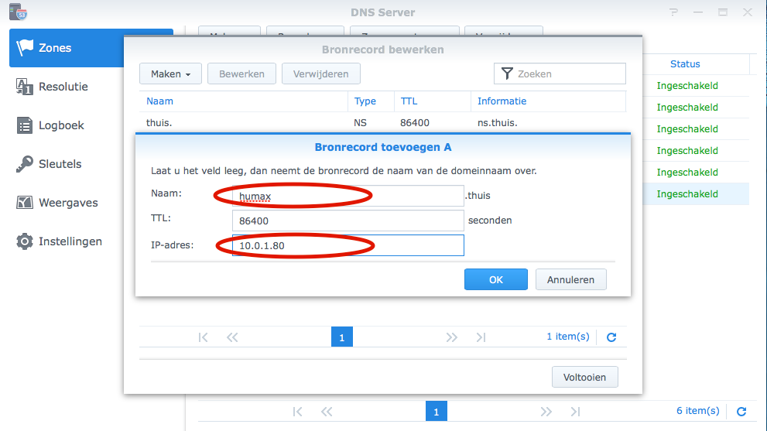Image resolution: width=767 pixels, height=431 pixels.
Task: Open the Resolutie section
Action: [x=63, y=87]
